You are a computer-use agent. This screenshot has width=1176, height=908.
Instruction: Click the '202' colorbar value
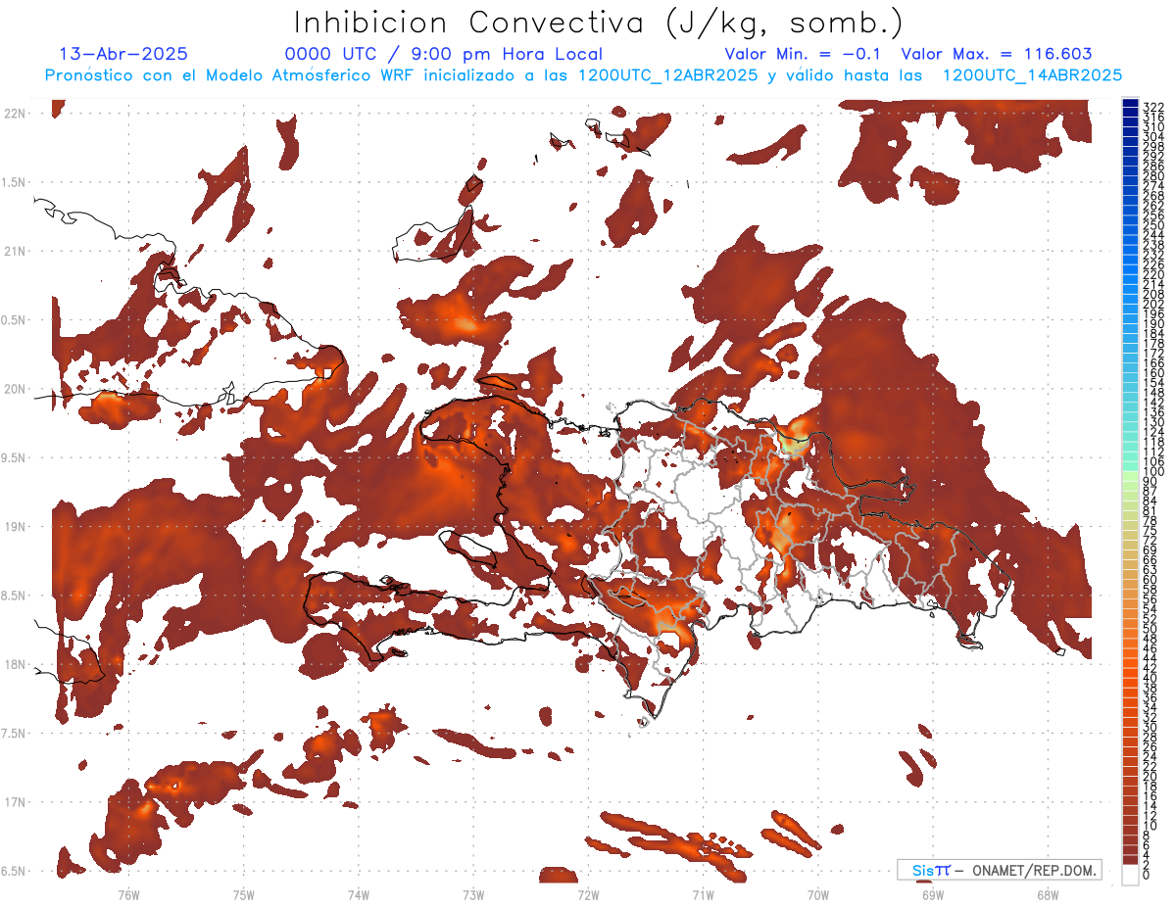click(x=1152, y=305)
